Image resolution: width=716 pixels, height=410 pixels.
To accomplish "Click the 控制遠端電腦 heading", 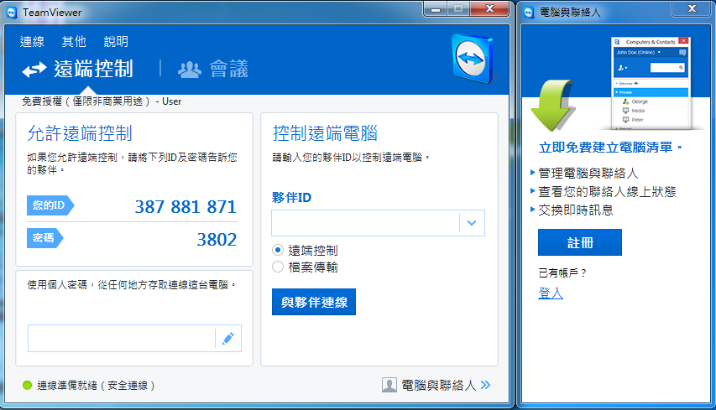I will click(x=325, y=133).
